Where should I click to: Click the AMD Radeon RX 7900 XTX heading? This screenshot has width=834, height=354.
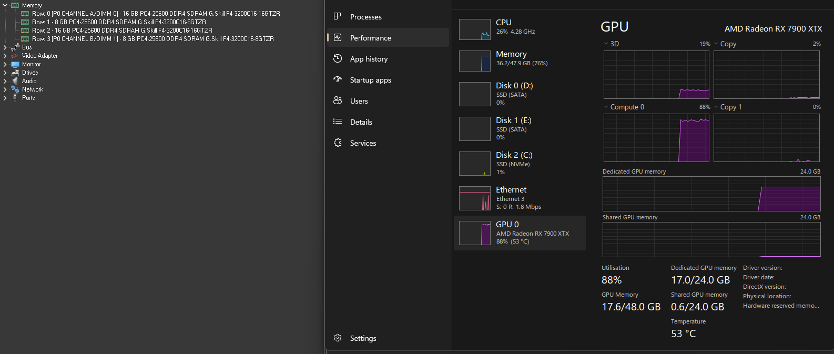(773, 29)
